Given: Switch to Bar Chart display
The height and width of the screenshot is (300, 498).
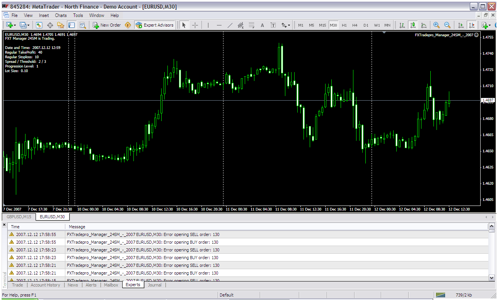Looking at the screenshot, I should pyautogui.click(x=402, y=25).
